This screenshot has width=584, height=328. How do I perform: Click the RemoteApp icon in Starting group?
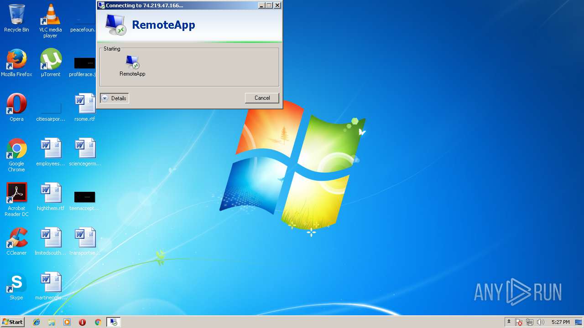click(132, 66)
